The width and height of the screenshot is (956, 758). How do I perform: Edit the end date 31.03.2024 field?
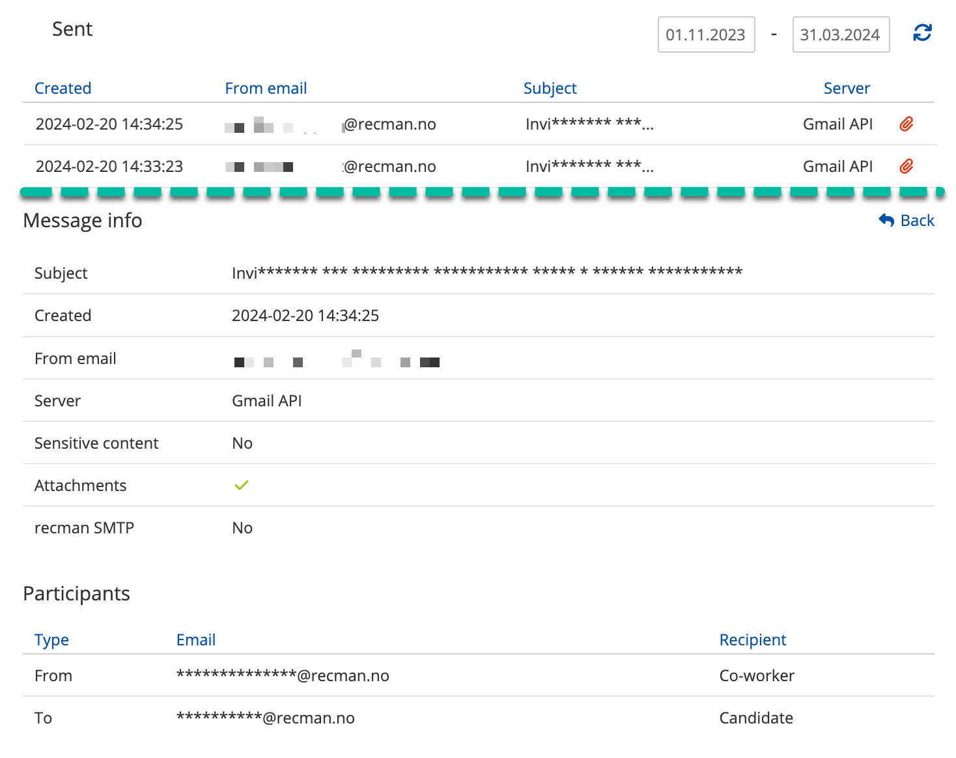point(840,35)
